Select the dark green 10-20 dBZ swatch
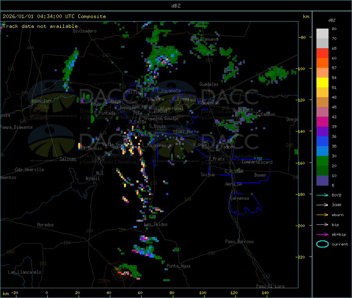 pos(322,171)
